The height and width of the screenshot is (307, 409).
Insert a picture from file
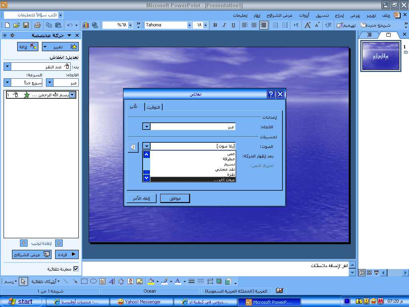pyautogui.click(x=139, y=281)
